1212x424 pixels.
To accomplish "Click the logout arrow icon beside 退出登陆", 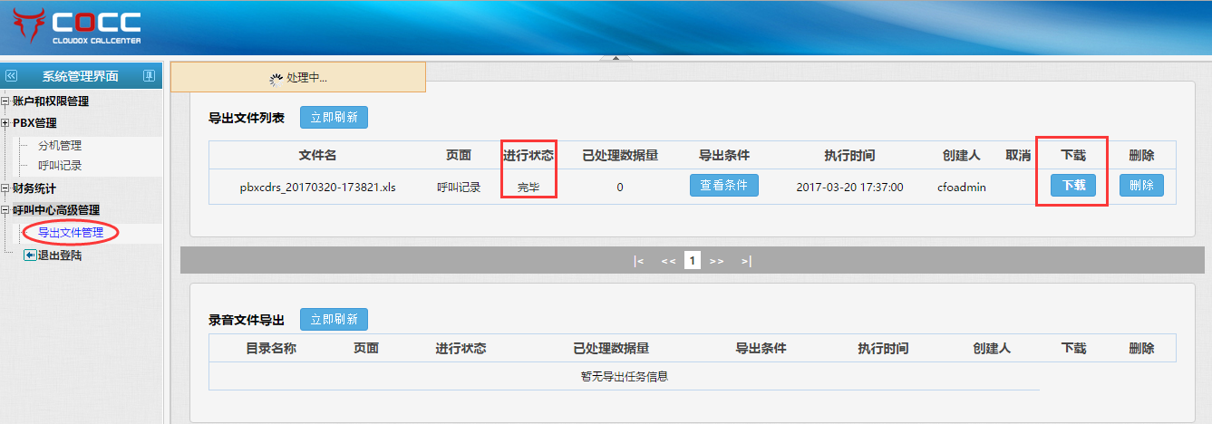I will [30, 255].
